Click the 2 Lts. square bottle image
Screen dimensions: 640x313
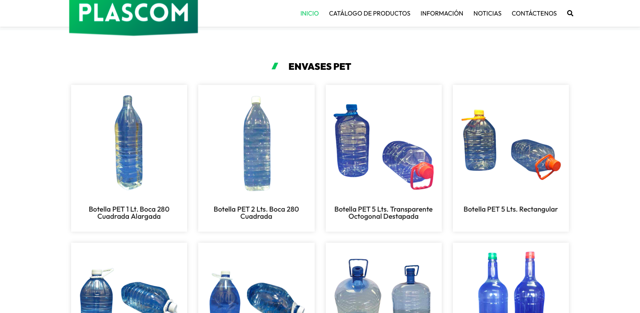tap(256, 143)
